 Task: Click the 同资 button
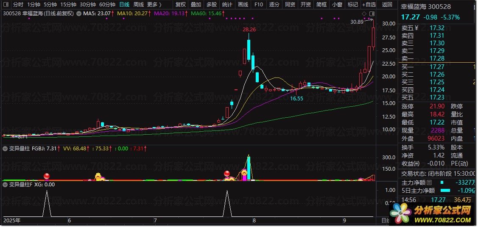[290, 4]
